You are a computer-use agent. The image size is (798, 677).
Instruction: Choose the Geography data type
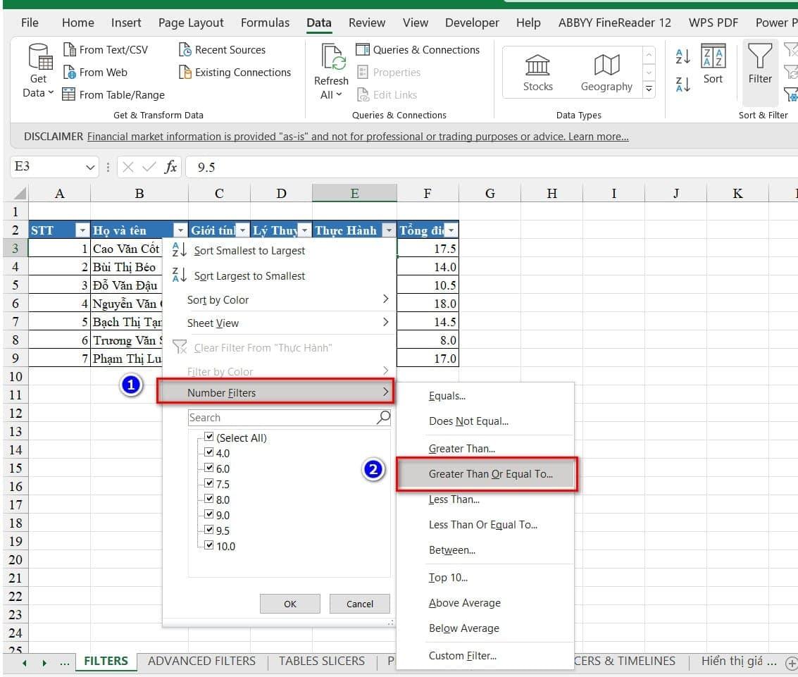pos(606,66)
